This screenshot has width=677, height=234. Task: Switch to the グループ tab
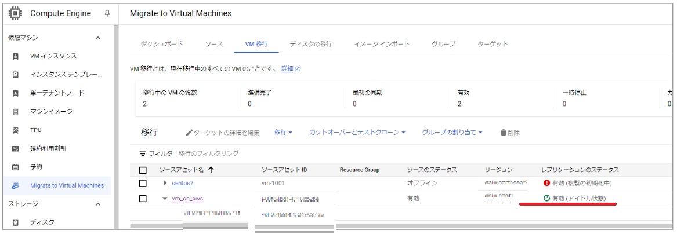443,44
